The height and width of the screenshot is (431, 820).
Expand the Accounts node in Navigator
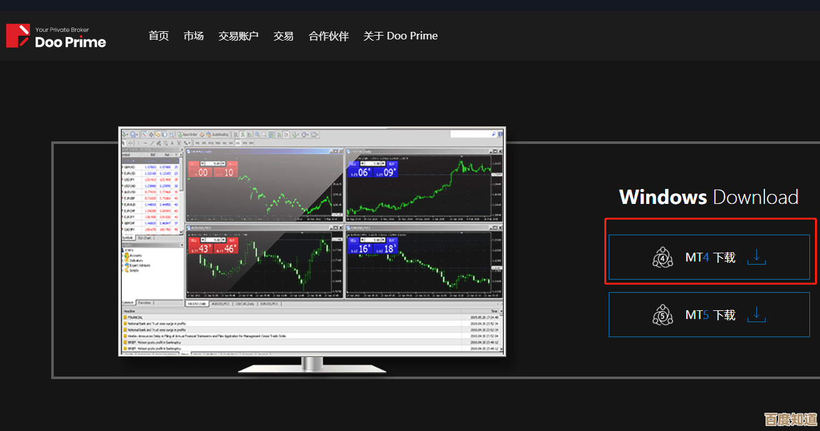134,255
